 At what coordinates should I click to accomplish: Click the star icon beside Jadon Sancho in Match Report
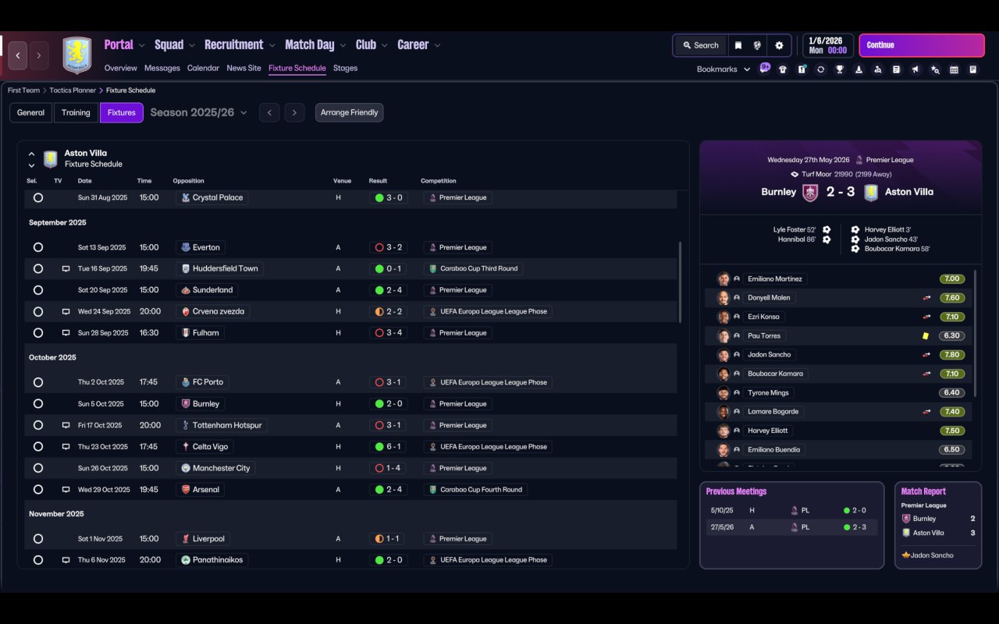(x=906, y=555)
